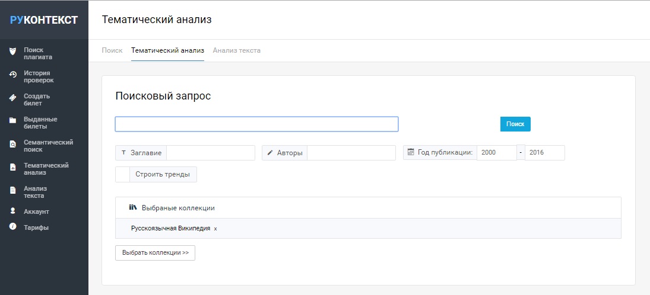This screenshot has width=650, height=295.
Task: Remove Русскоязычная Википедия with the x
Action: (x=215, y=229)
